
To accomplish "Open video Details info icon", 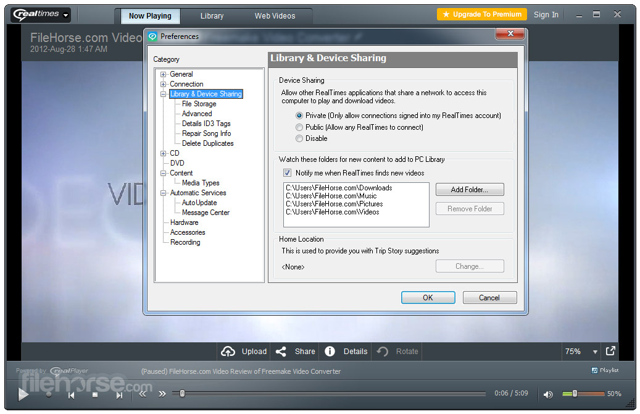I will [330, 352].
